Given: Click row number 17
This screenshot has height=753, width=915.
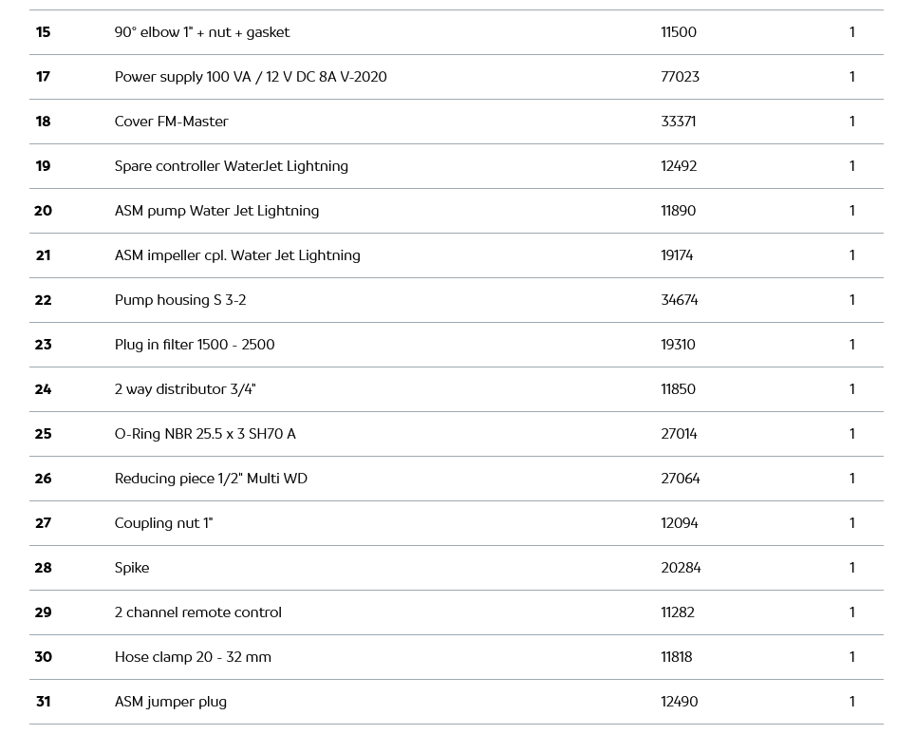Looking at the screenshot, I should (x=43, y=77).
